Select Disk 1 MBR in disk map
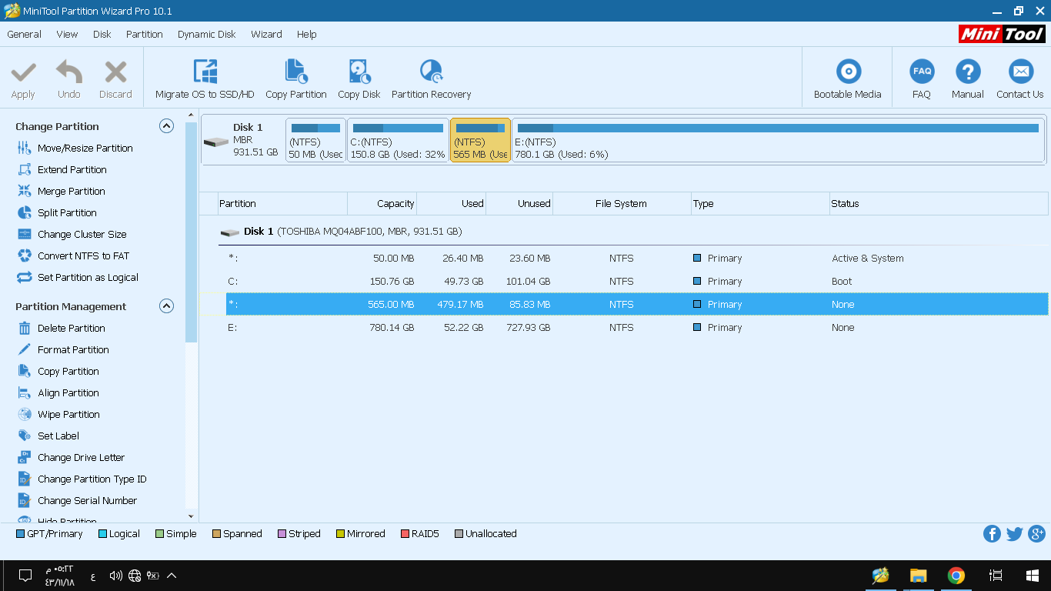This screenshot has width=1051, height=591. [242, 140]
